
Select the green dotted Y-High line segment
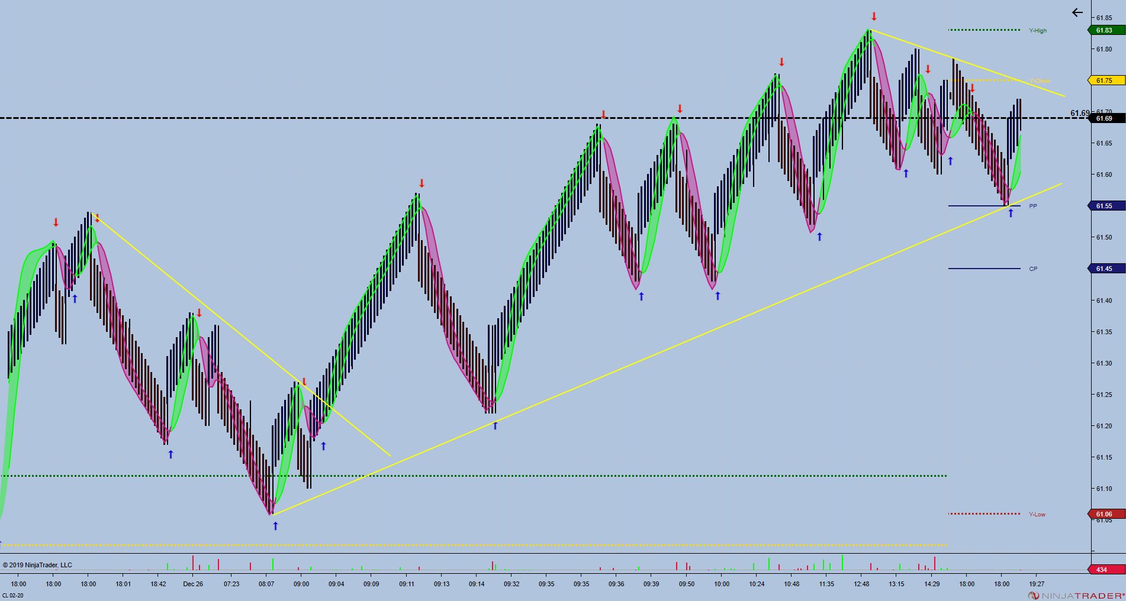[984, 30]
